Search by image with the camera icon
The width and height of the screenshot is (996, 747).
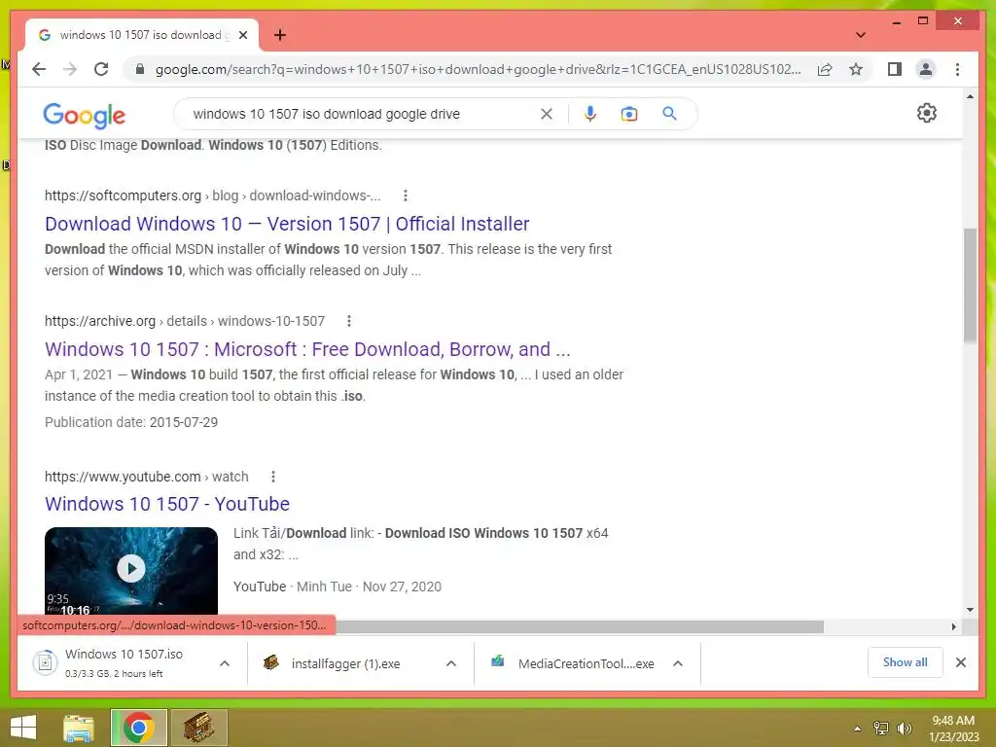tap(629, 114)
